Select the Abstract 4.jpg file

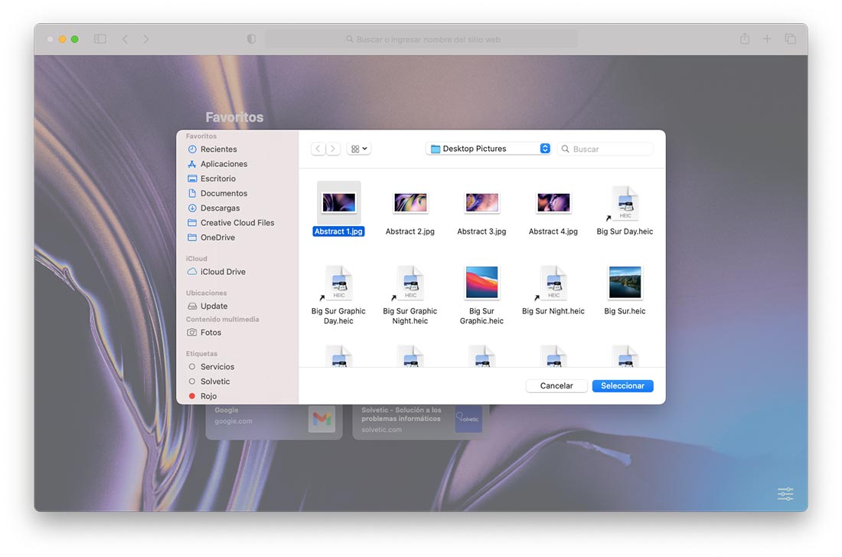coord(553,212)
